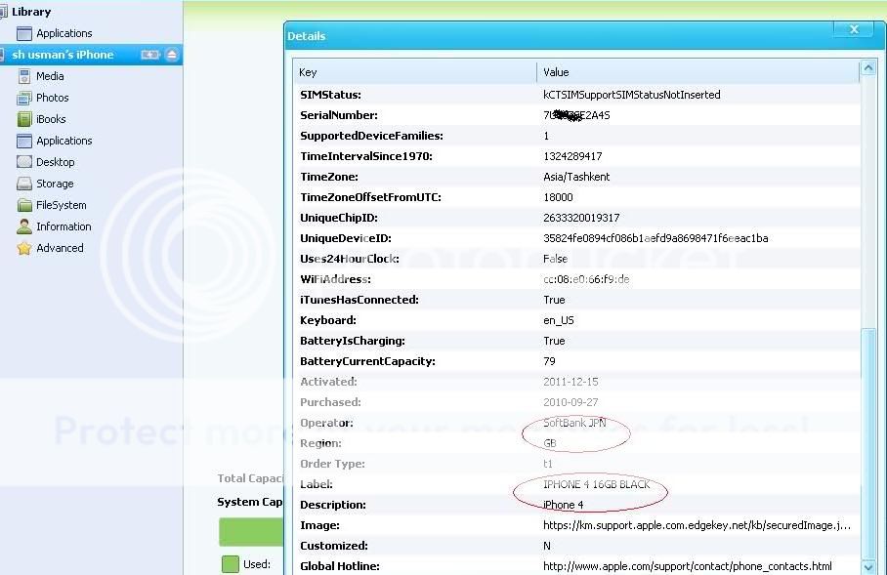The image size is (887, 575).
Task: Select the kCTSIMSupportSIMStatusNotInserted value
Action: tap(632, 95)
